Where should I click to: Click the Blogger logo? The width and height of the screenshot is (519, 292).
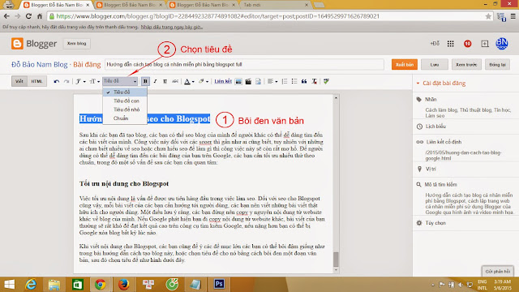(x=34, y=43)
